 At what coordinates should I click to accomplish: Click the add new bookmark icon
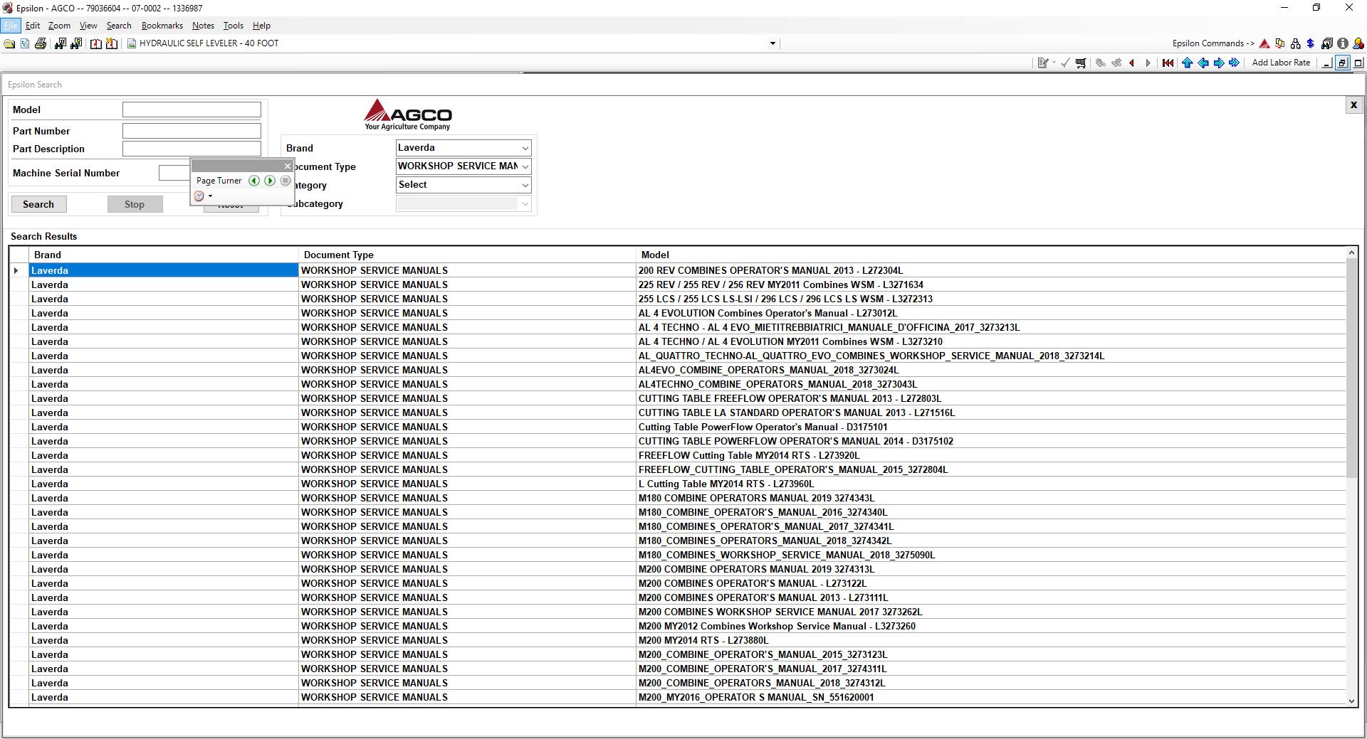pyautogui.click(x=112, y=44)
